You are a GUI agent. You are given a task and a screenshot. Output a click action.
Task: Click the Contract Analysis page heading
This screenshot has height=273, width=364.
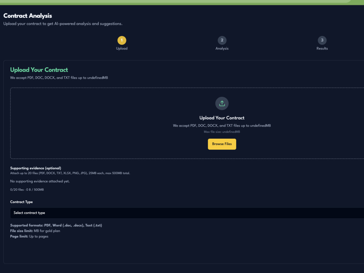[28, 16]
